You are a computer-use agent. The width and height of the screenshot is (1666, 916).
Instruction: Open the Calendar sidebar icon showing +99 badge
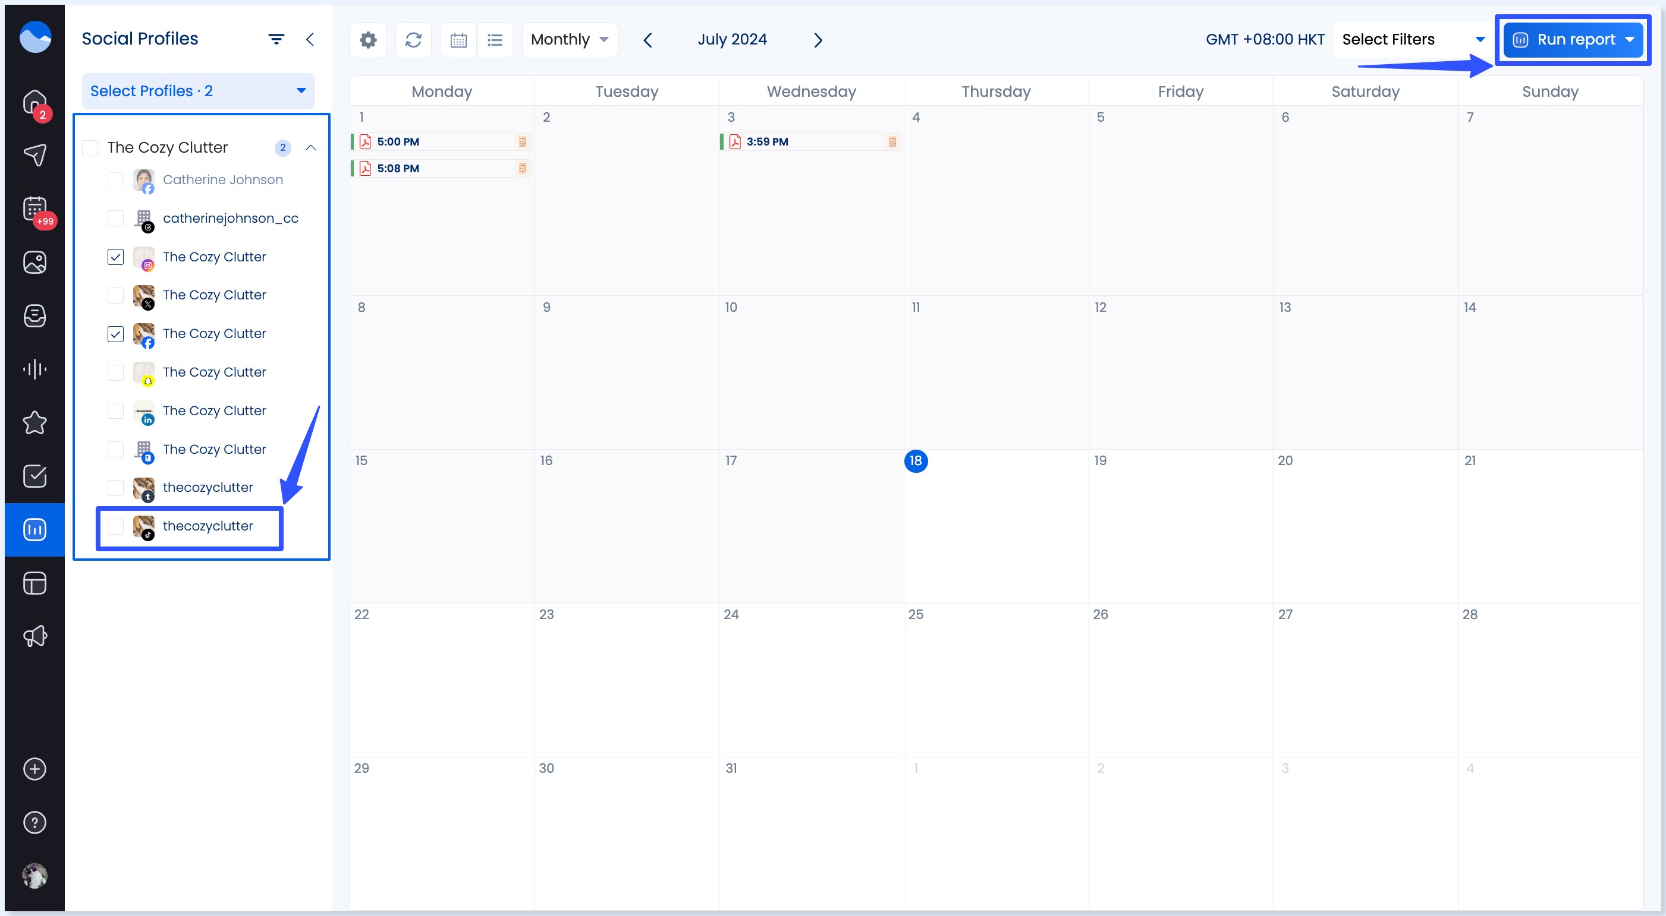[x=34, y=209]
